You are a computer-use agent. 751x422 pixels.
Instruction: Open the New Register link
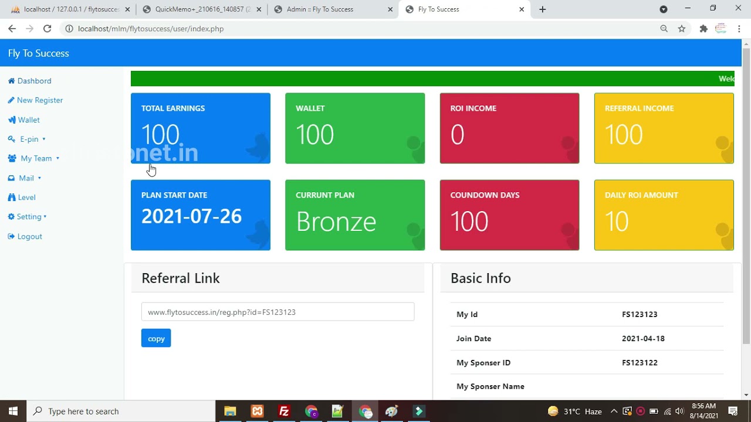pos(40,100)
